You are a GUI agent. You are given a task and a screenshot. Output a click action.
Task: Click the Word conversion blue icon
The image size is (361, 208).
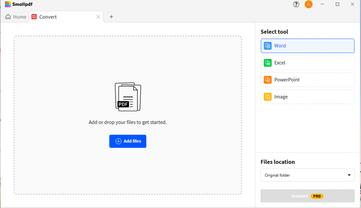[268, 46]
